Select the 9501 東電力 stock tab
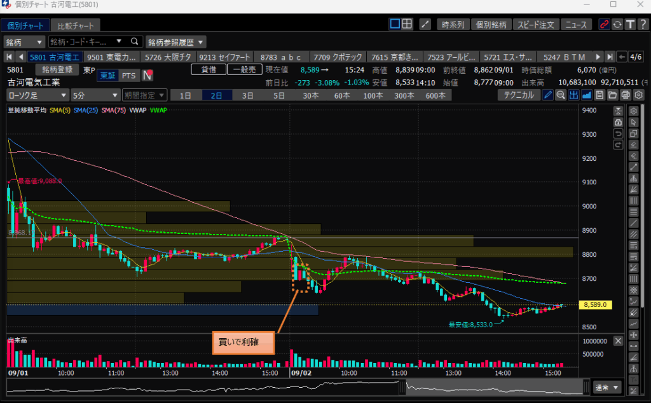The height and width of the screenshot is (403, 651). click(112, 57)
